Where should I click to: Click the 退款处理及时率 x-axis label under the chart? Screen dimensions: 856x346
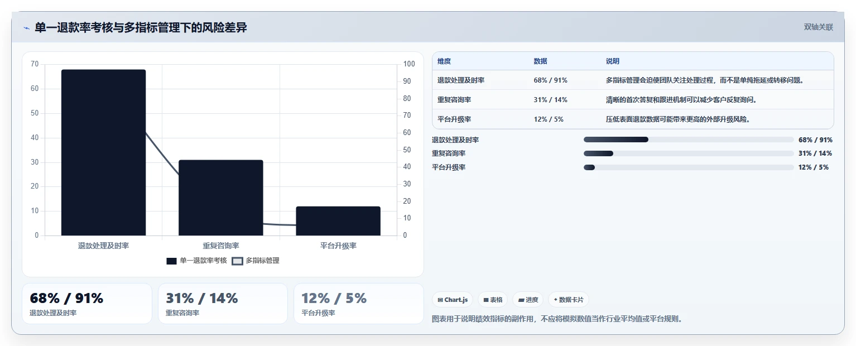point(103,246)
